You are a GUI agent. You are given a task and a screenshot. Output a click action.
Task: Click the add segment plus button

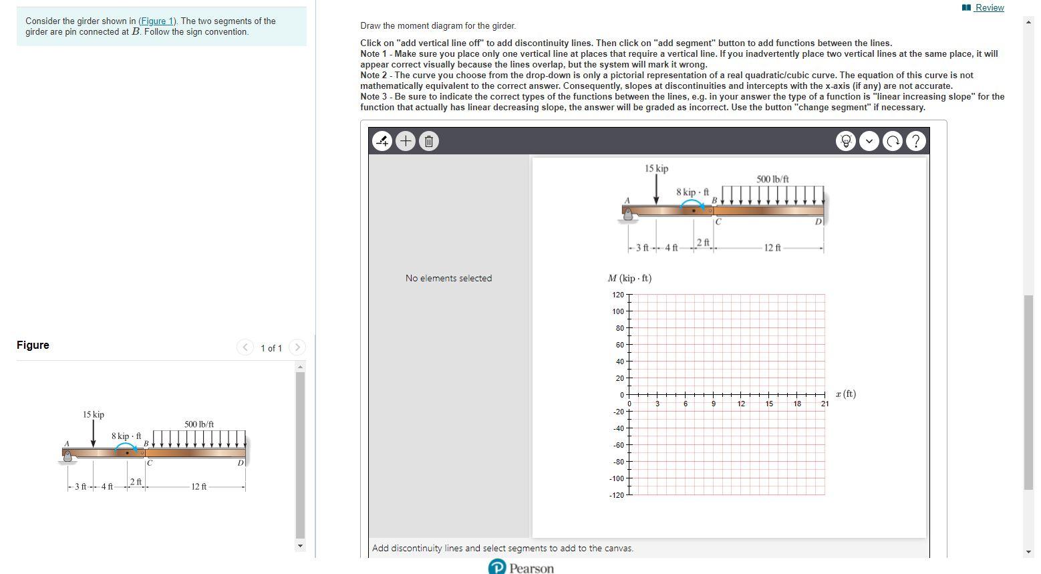(406, 141)
